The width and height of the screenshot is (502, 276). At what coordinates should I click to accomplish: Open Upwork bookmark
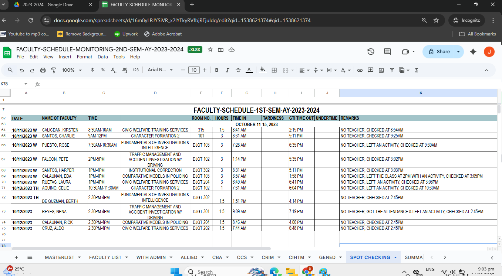(x=126, y=34)
